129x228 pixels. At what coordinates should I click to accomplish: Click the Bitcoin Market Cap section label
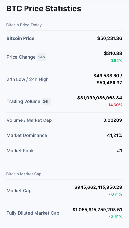coord(24,174)
